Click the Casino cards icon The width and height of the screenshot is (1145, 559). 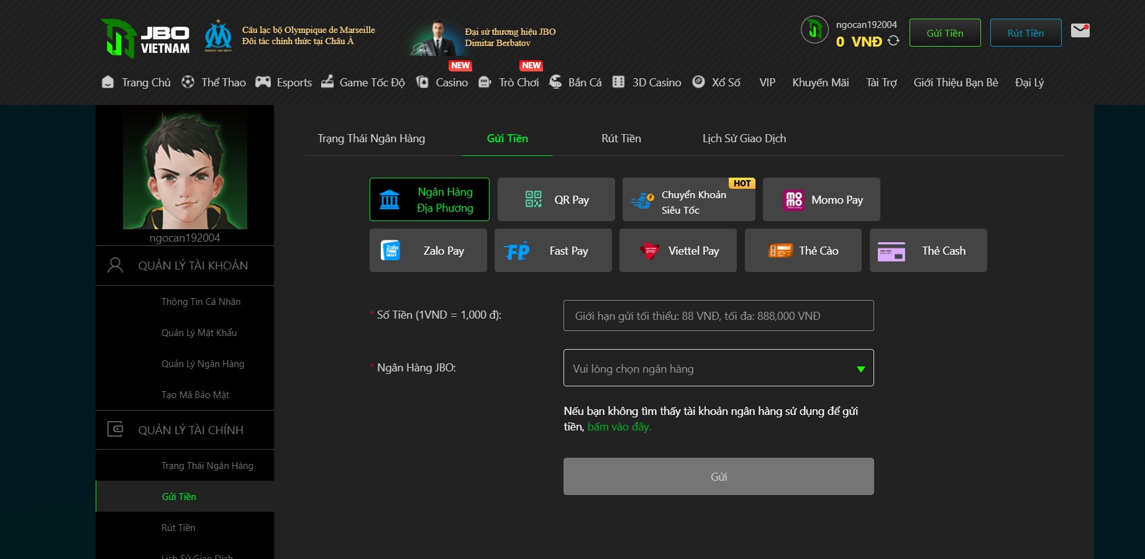(x=422, y=82)
